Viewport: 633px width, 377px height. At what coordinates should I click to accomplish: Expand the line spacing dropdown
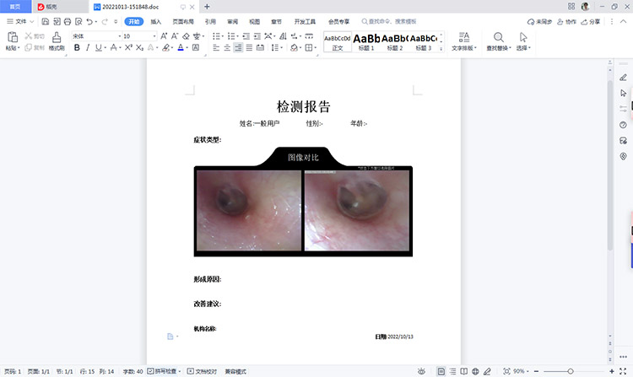[281, 48]
